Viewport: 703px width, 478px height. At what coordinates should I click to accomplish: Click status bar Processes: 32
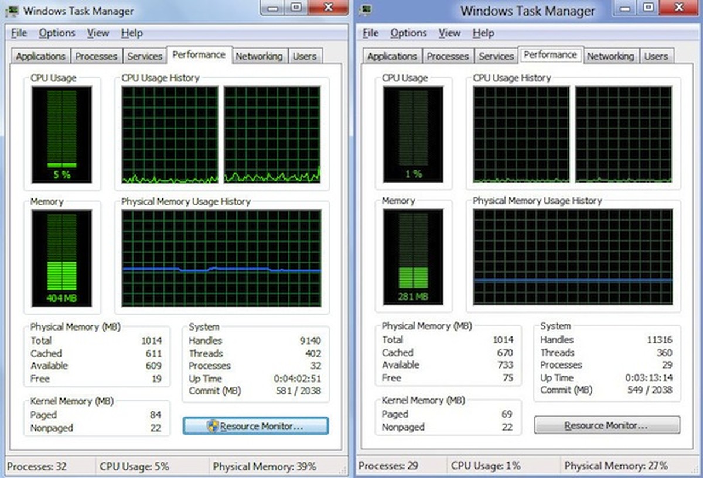coord(37,466)
